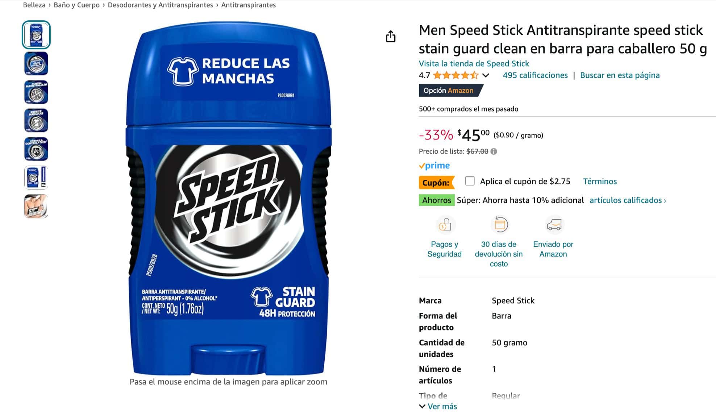Open the 495 calificaciones reviews link
This screenshot has width=716, height=416.
click(x=535, y=75)
